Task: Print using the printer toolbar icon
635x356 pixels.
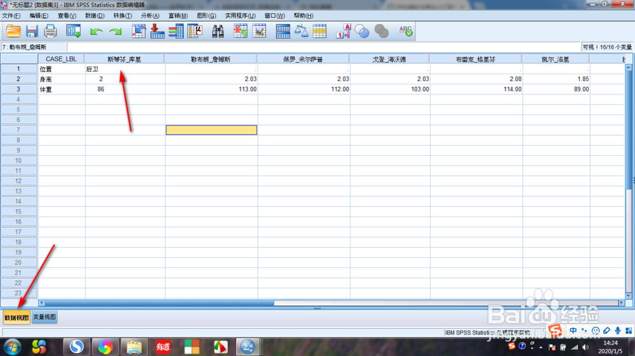Action: point(50,31)
